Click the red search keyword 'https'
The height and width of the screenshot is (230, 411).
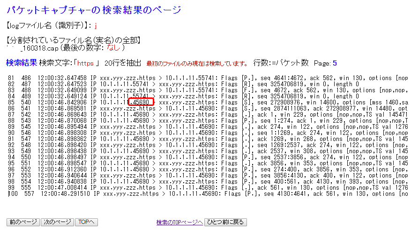click(86, 63)
